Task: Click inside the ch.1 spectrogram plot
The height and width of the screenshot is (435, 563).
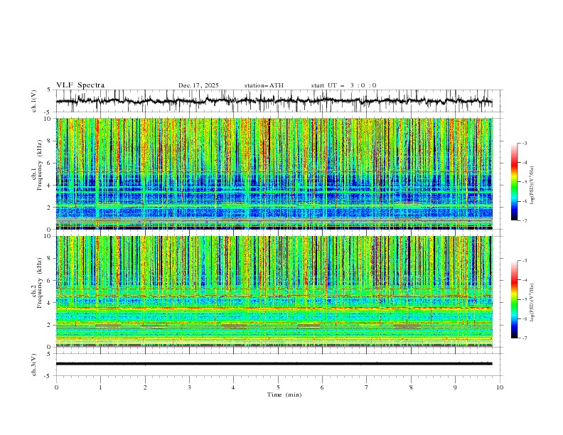Action: point(274,173)
